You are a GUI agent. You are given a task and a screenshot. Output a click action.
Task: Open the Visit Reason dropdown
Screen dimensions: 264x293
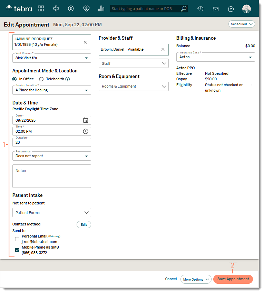tap(52, 58)
